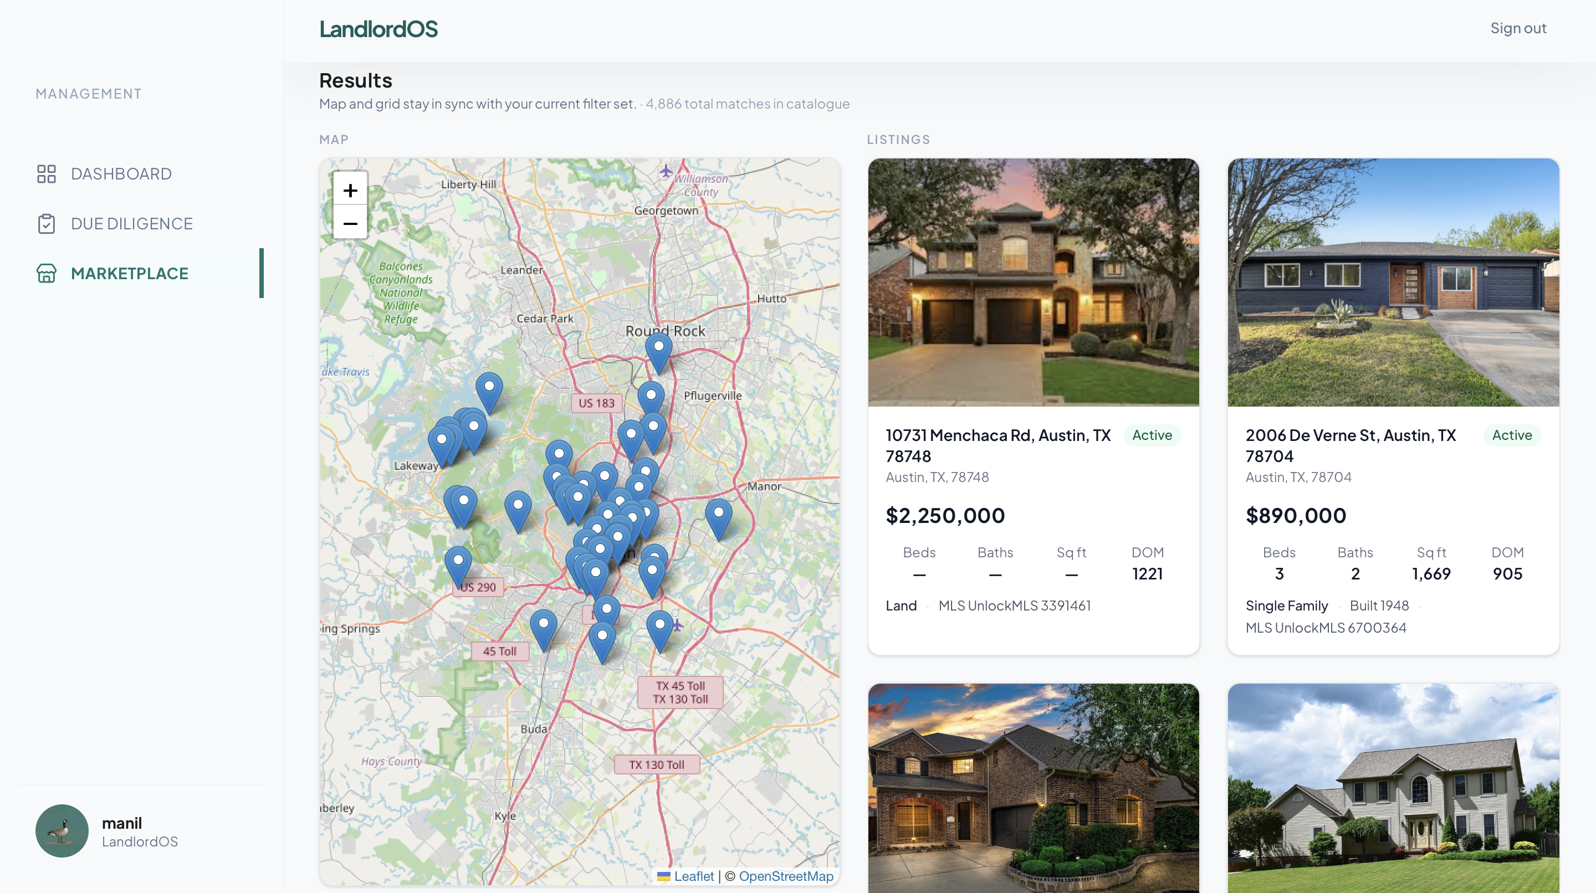Click the Marketplace storefront icon

(x=47, y=273)
